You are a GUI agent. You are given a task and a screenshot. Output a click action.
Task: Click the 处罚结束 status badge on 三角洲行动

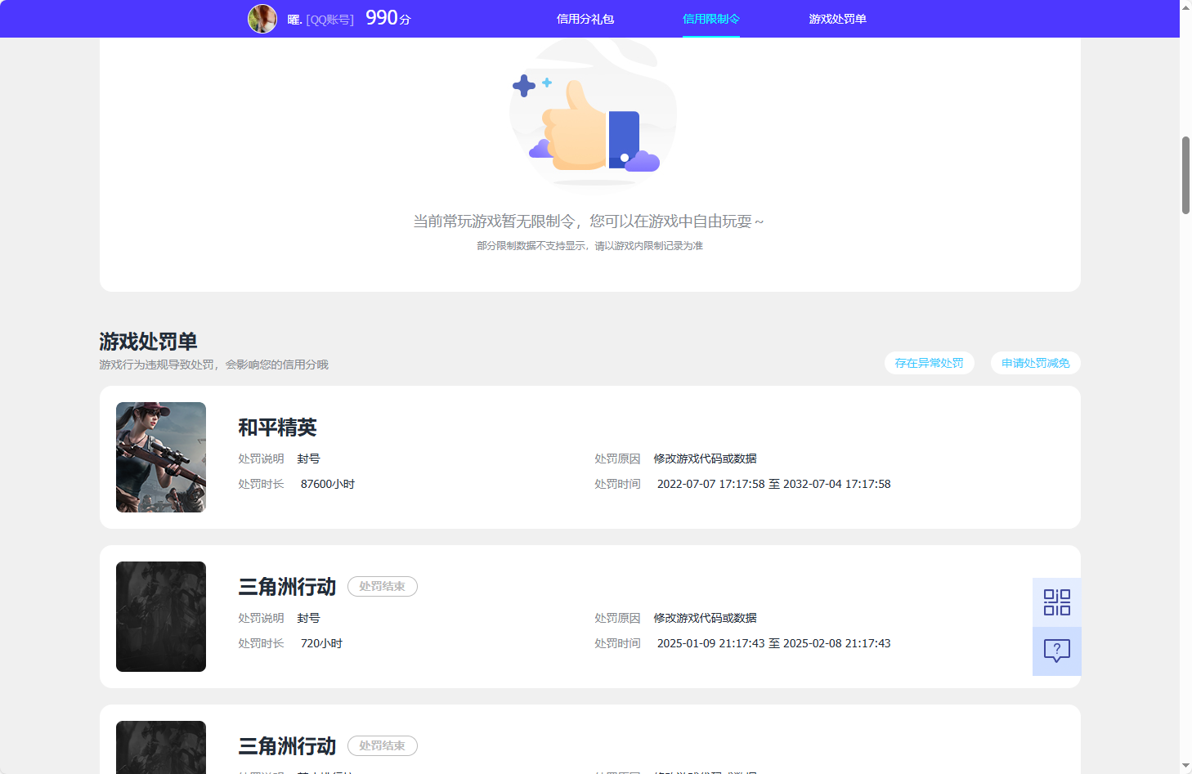[382, 586]
